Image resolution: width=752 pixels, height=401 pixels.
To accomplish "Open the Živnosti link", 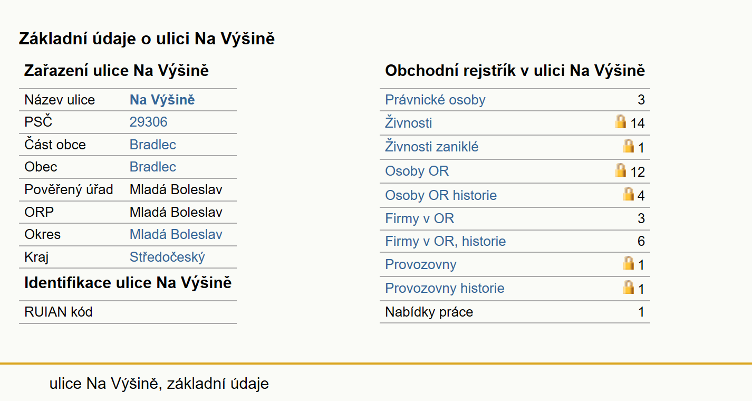I will [x=409, y=123].
